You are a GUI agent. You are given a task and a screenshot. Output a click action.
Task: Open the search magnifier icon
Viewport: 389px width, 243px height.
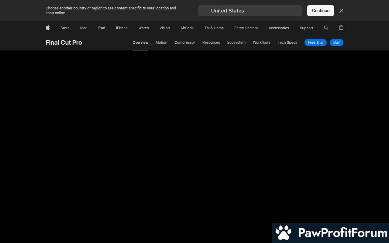pyautogui.click(x=326, y=28)
